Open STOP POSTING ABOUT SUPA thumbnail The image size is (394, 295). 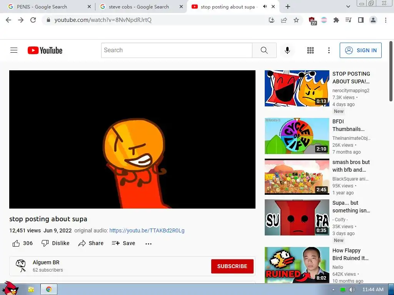click(297, 88)
